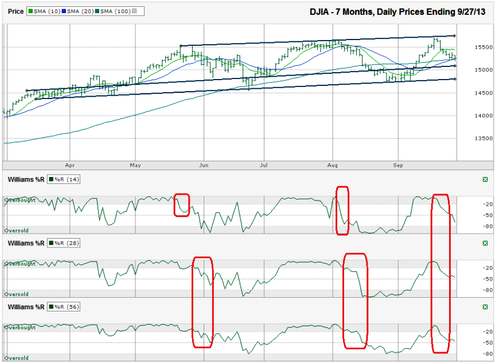Close the Williams %R (56) indicator panel

click(x=485, y=307)
